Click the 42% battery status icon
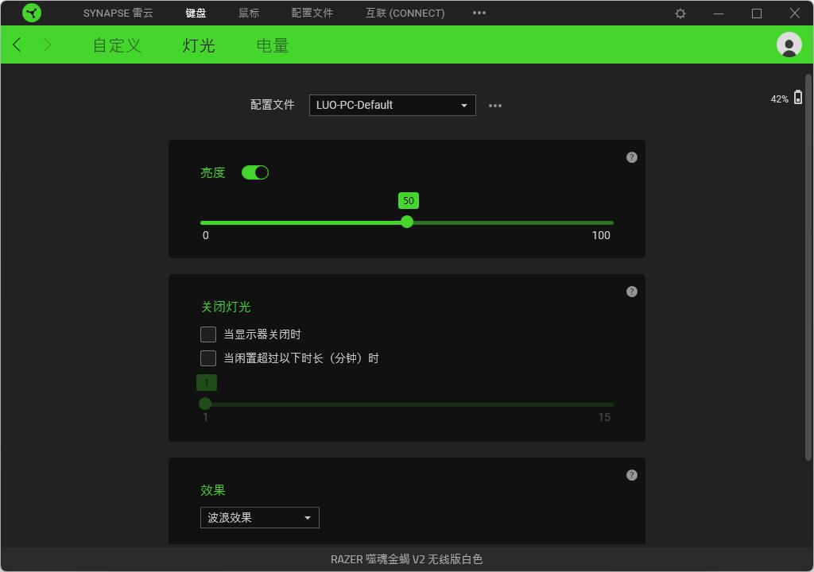 (798, 95)
